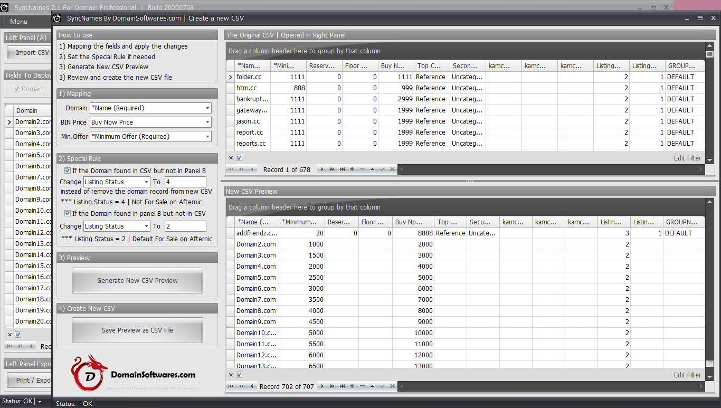
Task: Click SyncNames app icon in Create a new CSV title bar
Action: pyautogui.click(x=58, y=18)
